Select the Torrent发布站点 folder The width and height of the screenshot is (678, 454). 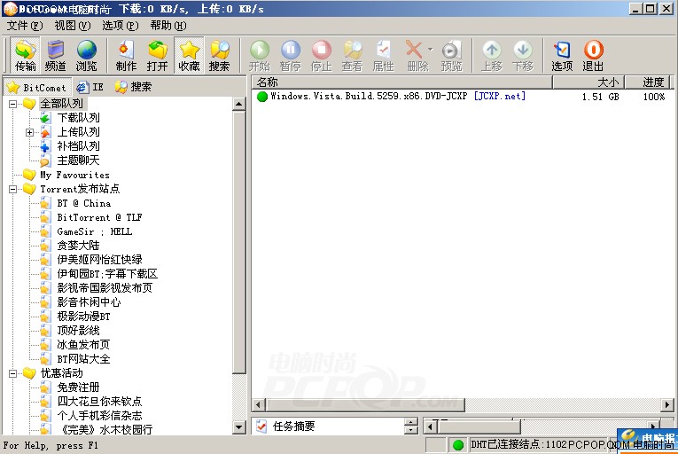coord(80,189)
